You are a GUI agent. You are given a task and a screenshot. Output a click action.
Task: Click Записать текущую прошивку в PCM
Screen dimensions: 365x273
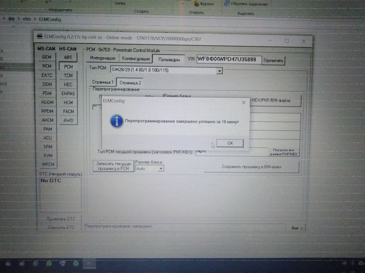[114, 166]
